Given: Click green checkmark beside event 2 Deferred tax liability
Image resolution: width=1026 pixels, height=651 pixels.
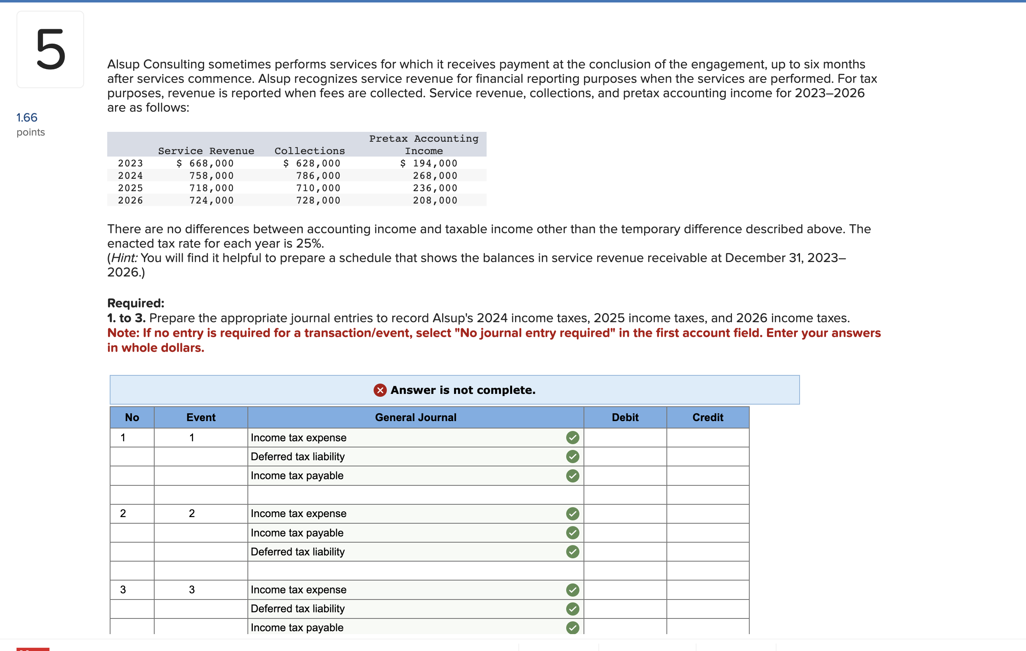Looking at the screenshot, I should point(572,552).
